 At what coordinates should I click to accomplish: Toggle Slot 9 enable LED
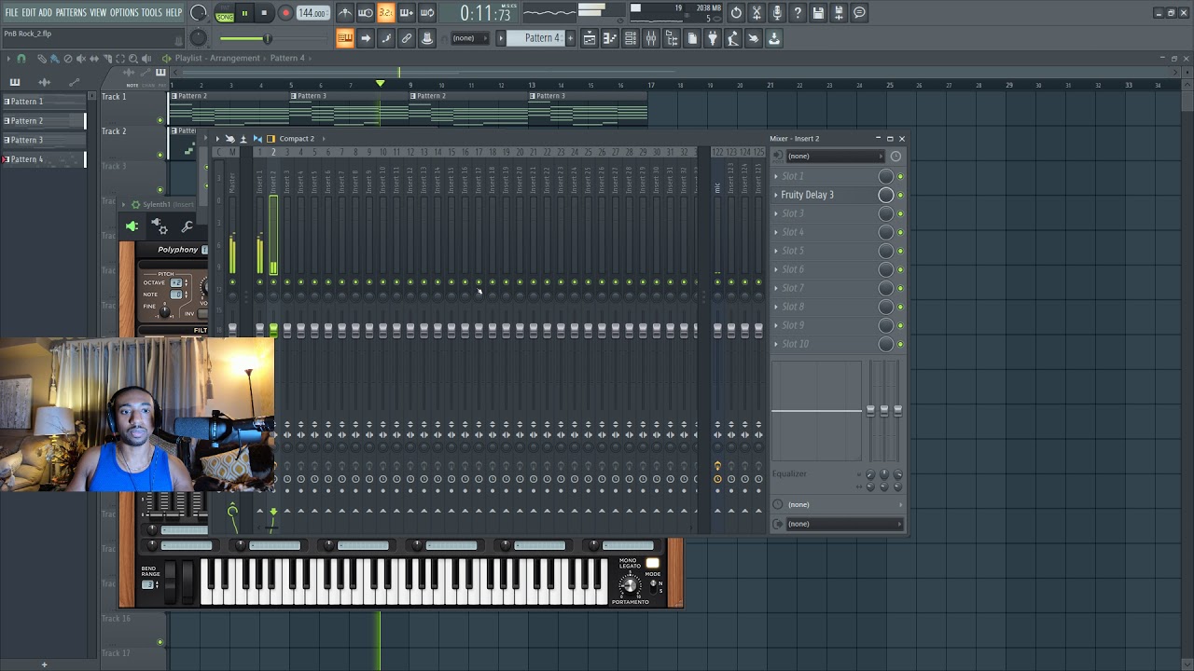900,325
